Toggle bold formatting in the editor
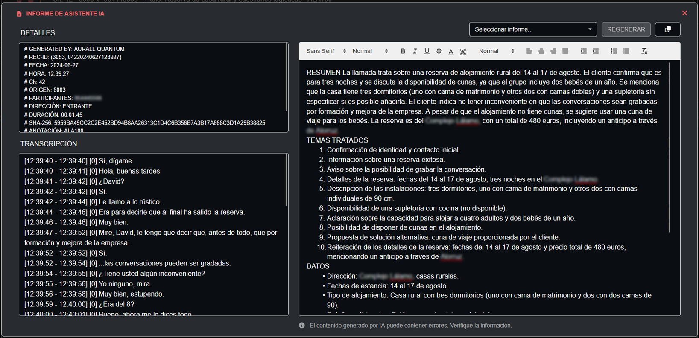The width and height of the screenshot is (699, 338). click(403, 51)
